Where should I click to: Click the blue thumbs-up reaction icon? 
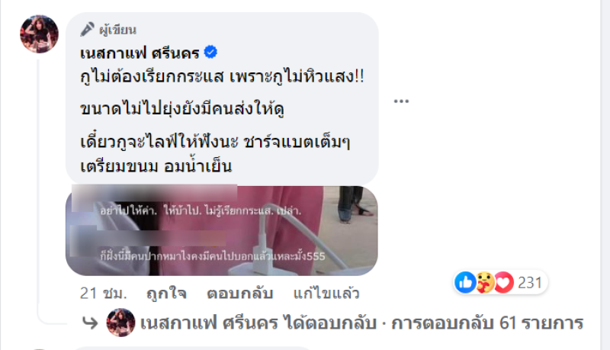tap(465, 282)
